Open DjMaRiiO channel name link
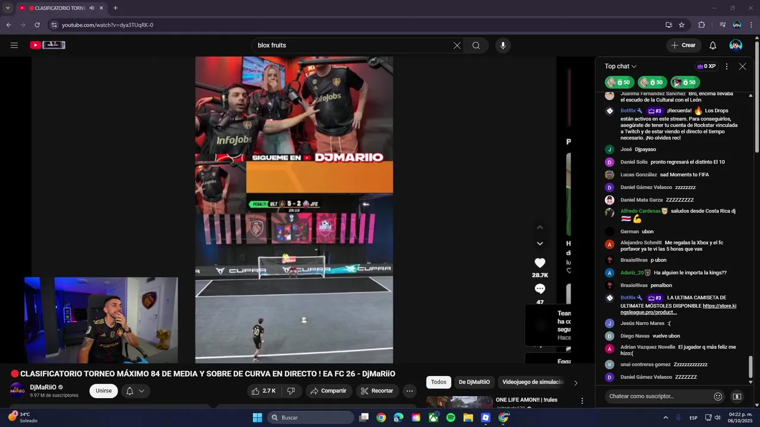This screenshot has width=760, height=427. (43, 387)
